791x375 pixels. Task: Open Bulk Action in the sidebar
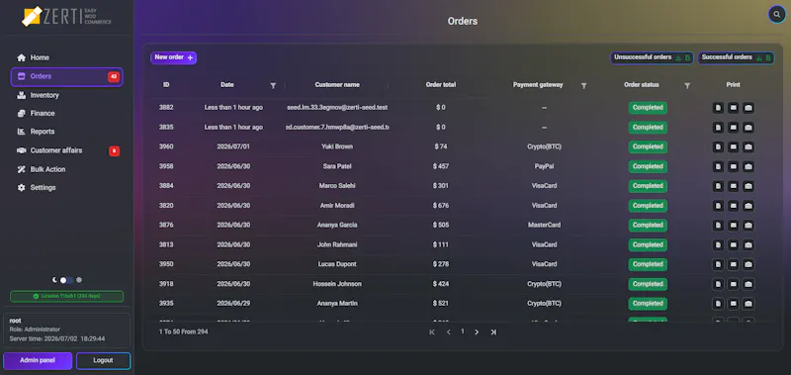tap(66, 169)
